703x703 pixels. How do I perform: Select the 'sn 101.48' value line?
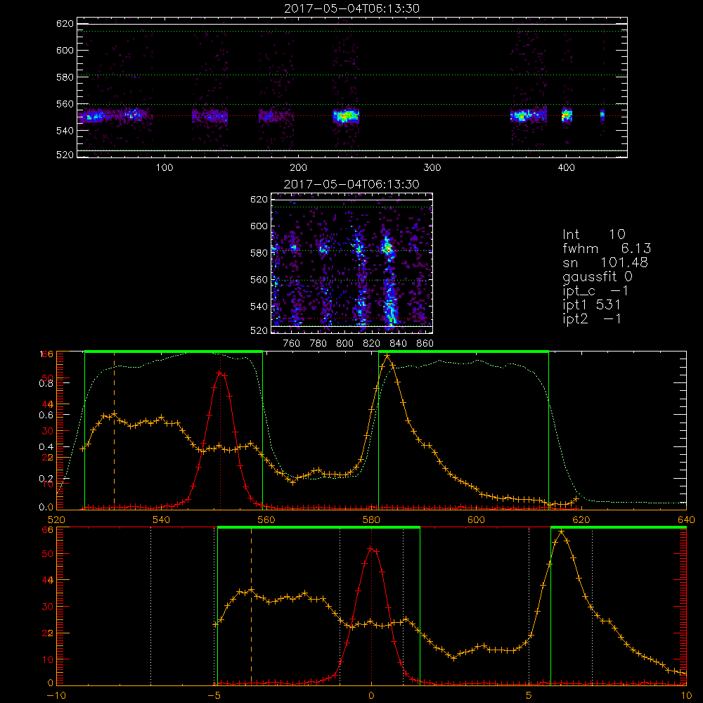tap(605, 263)
